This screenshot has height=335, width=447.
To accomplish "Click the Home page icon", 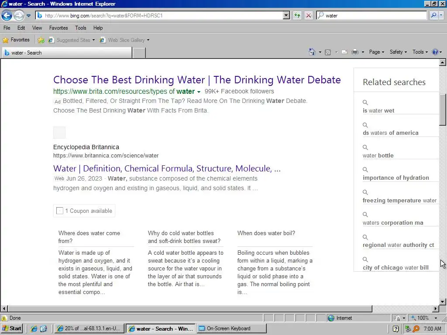I will (312, 52).
